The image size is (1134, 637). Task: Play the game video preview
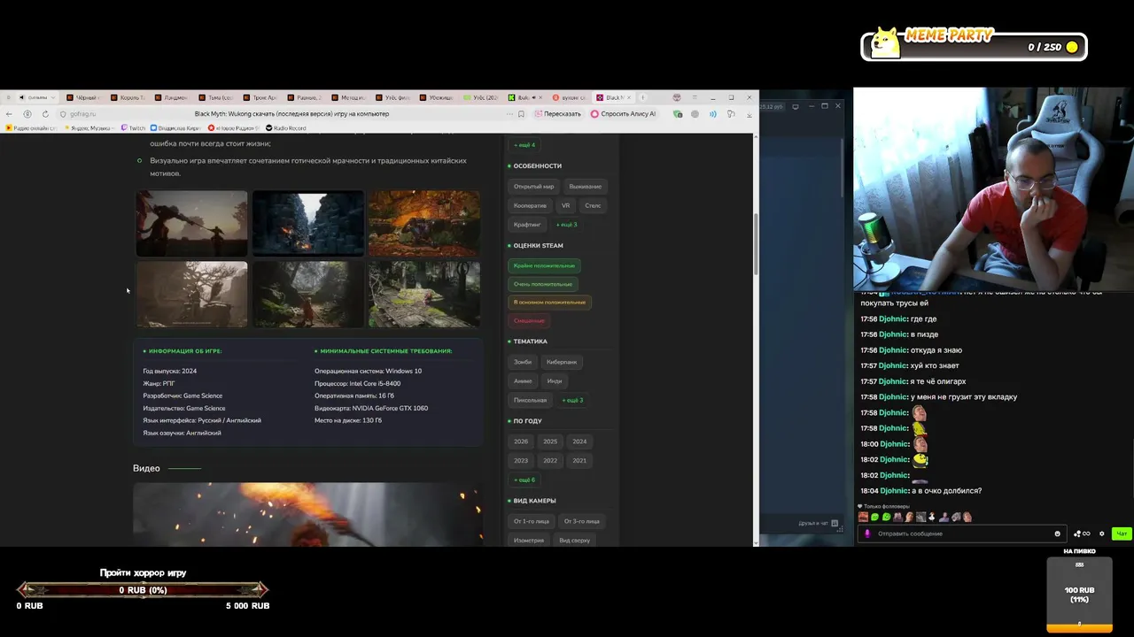click(307, 513)
